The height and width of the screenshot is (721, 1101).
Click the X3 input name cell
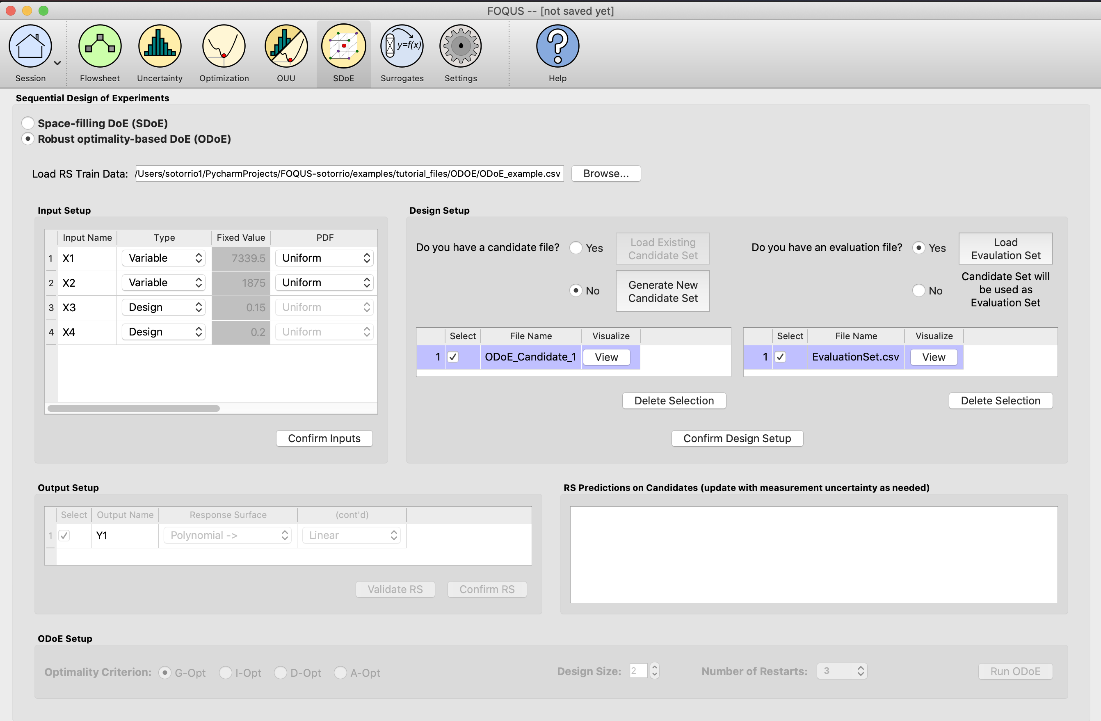pyautogui.click(x=87, y=308)
